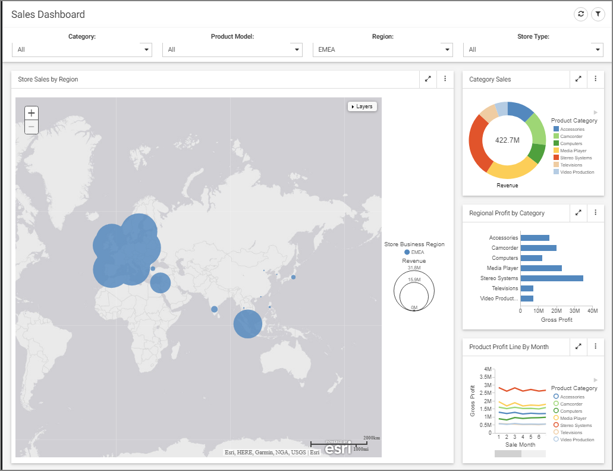Image resolution: width=613 pixels, height=471 pixels.
Task: Click the dashboard refresh icon
Action: coord(581,14)
